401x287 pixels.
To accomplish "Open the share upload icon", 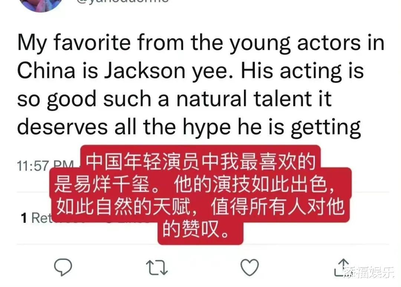I will tap(342, 267).
